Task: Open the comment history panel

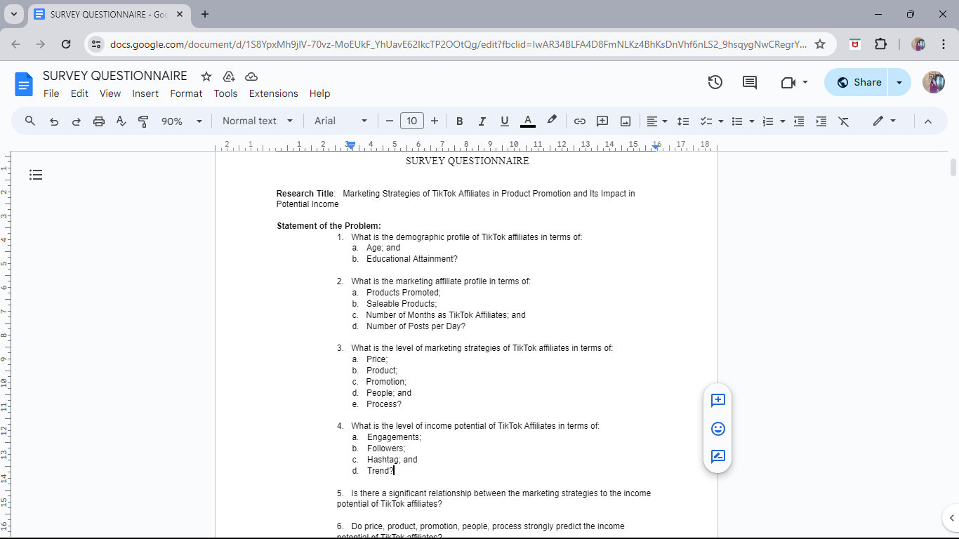Action: (x=750, y=82)
